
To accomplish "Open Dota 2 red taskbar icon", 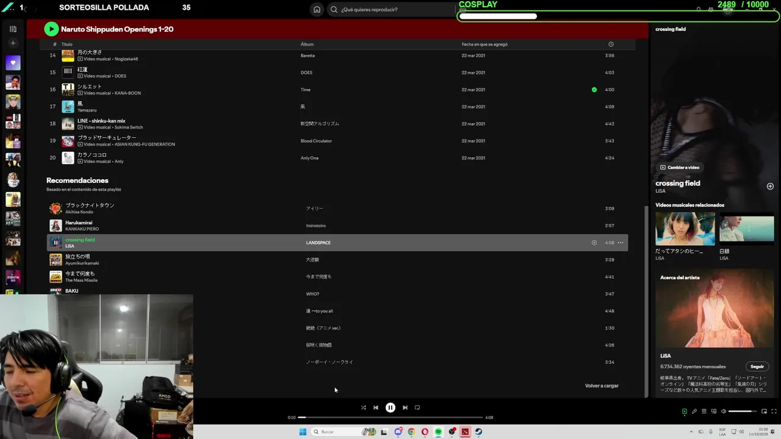I will [465, 432].
